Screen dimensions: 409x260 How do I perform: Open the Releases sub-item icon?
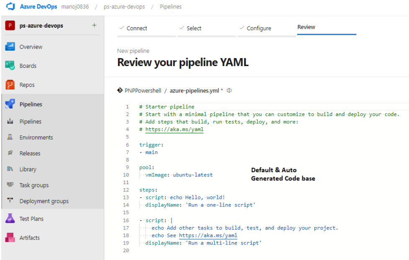[10, 153]
